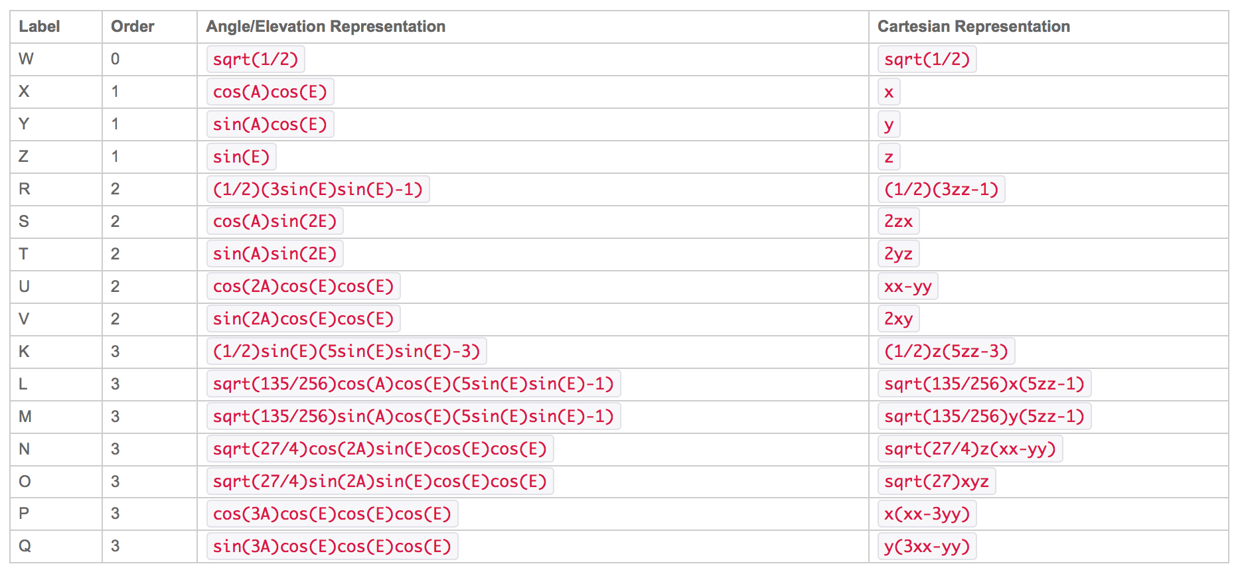Select the sin(E) code snippet

(x=241, y=157)
